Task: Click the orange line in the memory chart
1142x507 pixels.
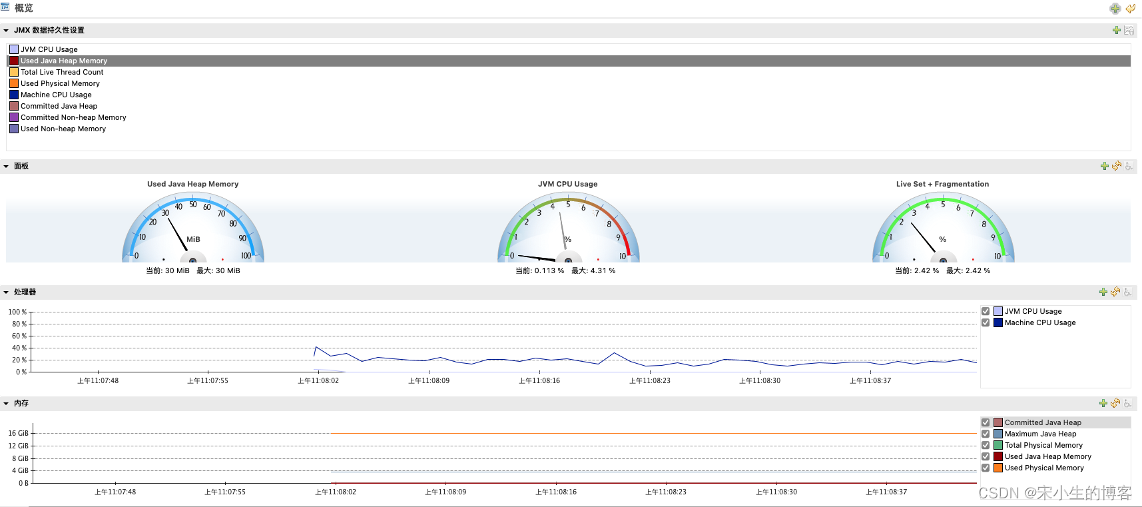Action: 654,434
